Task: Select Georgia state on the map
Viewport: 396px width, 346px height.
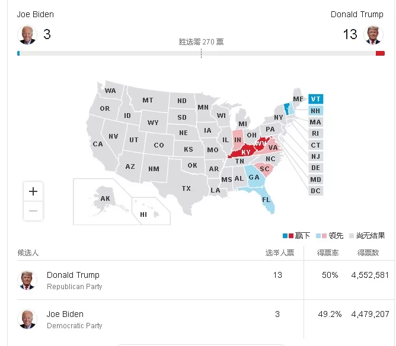Action: 254,177
